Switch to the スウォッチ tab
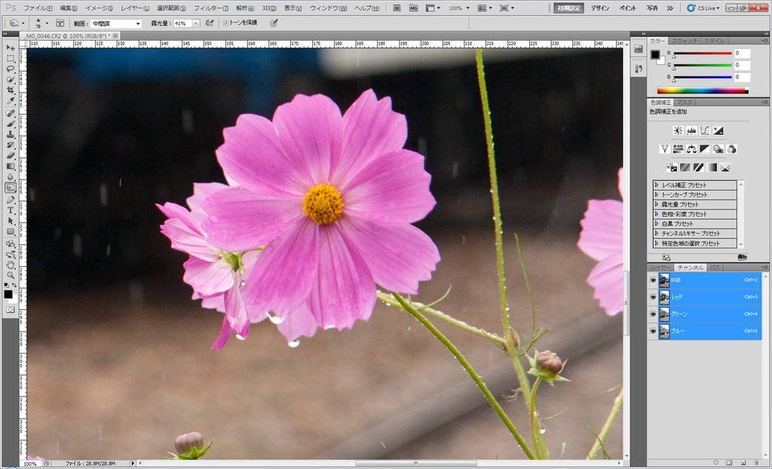Screen dimensions: 772x469 point(685,41)
